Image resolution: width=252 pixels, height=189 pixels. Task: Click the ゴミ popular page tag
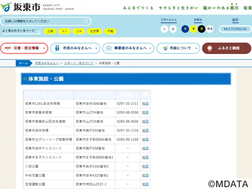coord(64,31)
